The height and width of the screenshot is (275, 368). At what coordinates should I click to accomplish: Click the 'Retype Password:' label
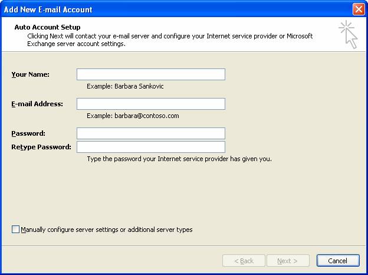click(41, 147)
